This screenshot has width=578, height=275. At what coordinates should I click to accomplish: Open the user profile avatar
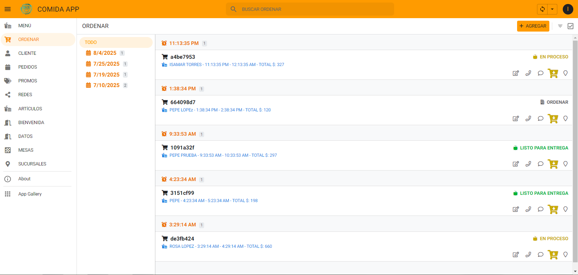point(568,9)
